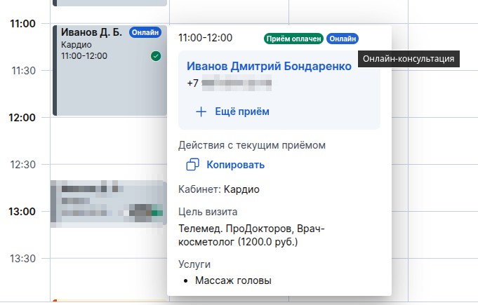The image size is (478, 305).
Task: Click the 11:00 time label in the schedule
Action: [x=22, y=24]
